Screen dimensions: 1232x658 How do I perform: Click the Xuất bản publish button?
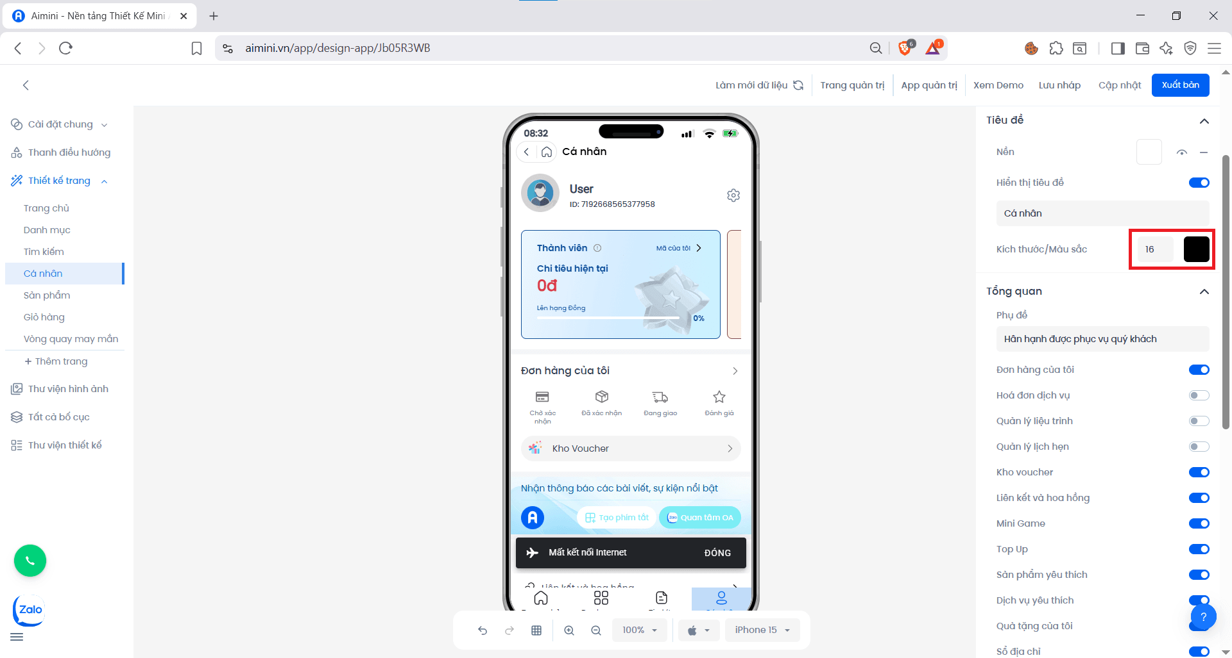click(1180, 85)
